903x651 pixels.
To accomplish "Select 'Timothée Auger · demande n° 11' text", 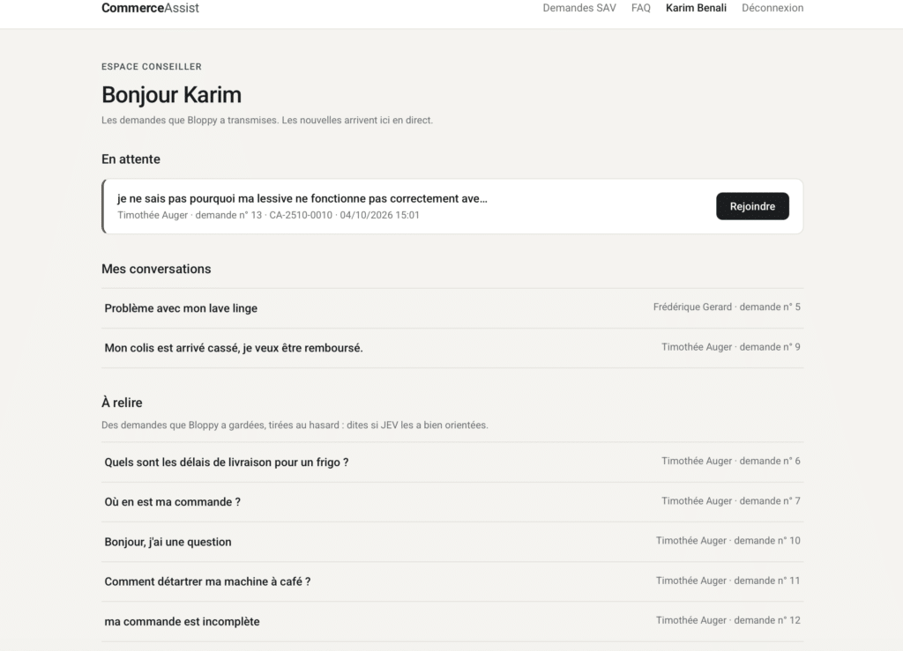I will point(728,581).
